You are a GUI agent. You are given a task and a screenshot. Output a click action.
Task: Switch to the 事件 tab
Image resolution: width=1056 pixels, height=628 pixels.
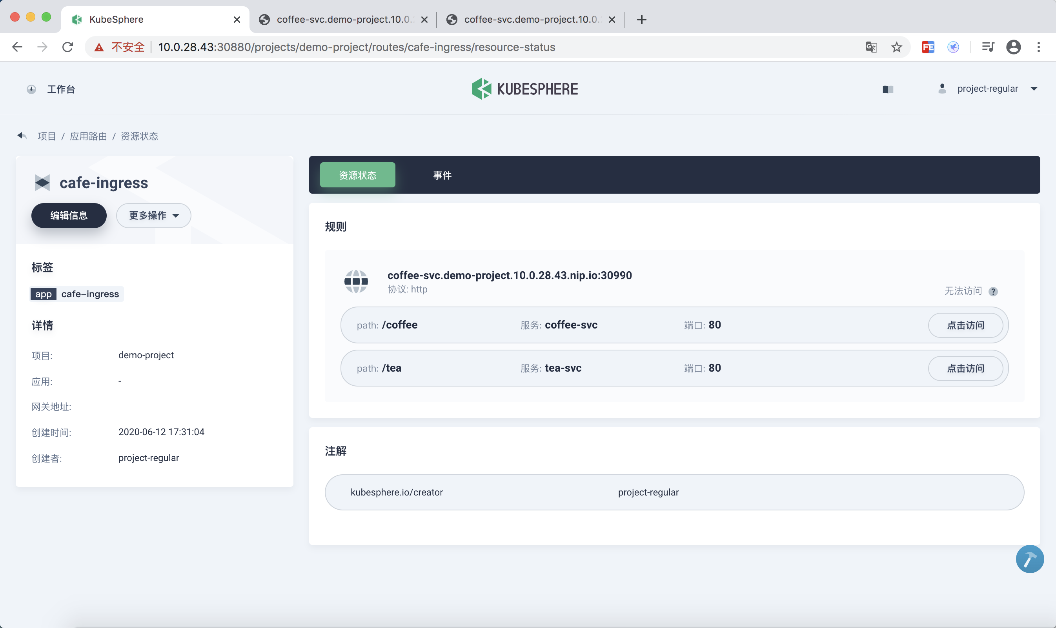click(442, 175)
